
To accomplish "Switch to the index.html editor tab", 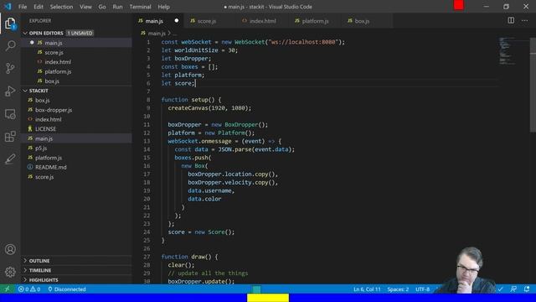I will tap(262, 21).
